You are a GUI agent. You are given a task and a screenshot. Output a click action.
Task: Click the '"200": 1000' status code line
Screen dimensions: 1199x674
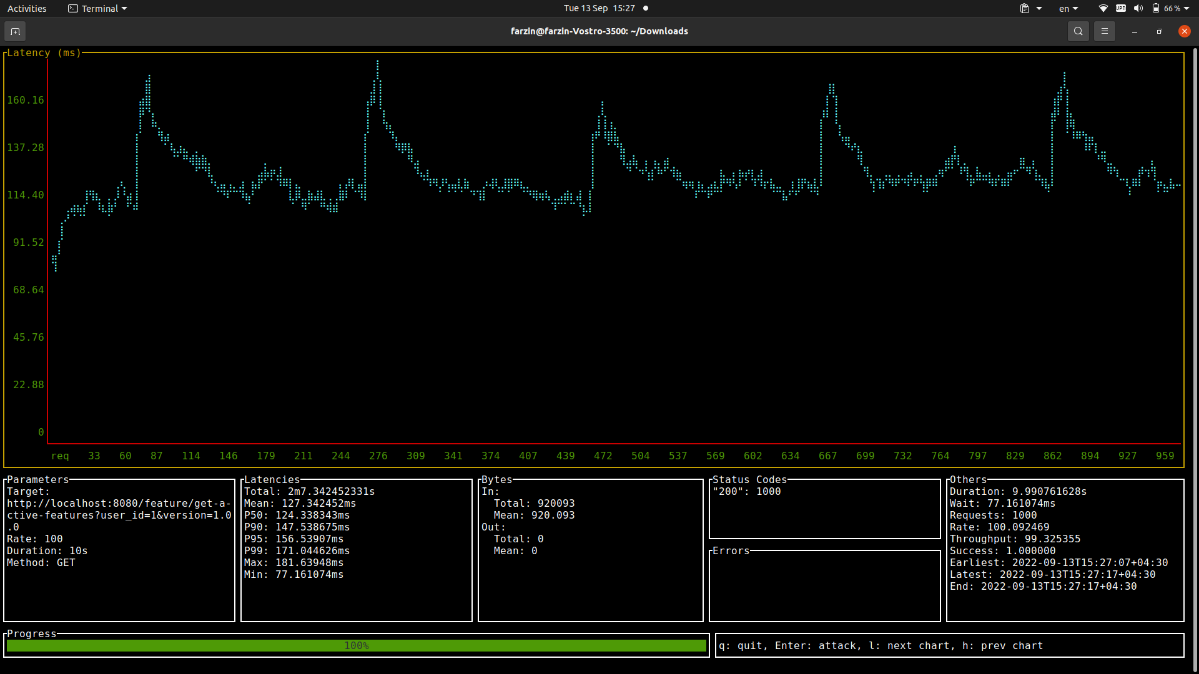pos(747,492)
